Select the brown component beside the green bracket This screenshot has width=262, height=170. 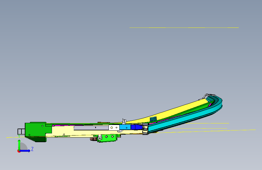click(94, 139)
